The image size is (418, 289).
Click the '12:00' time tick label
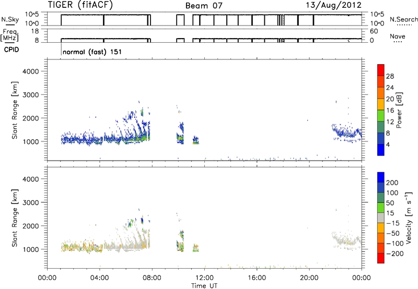tap(204, 278)
